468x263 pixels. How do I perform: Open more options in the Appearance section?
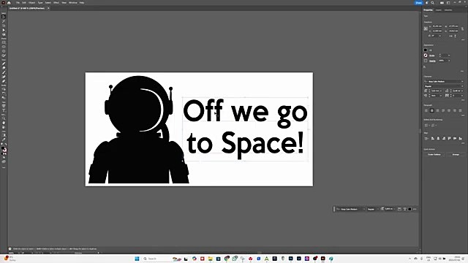point(462,72)
